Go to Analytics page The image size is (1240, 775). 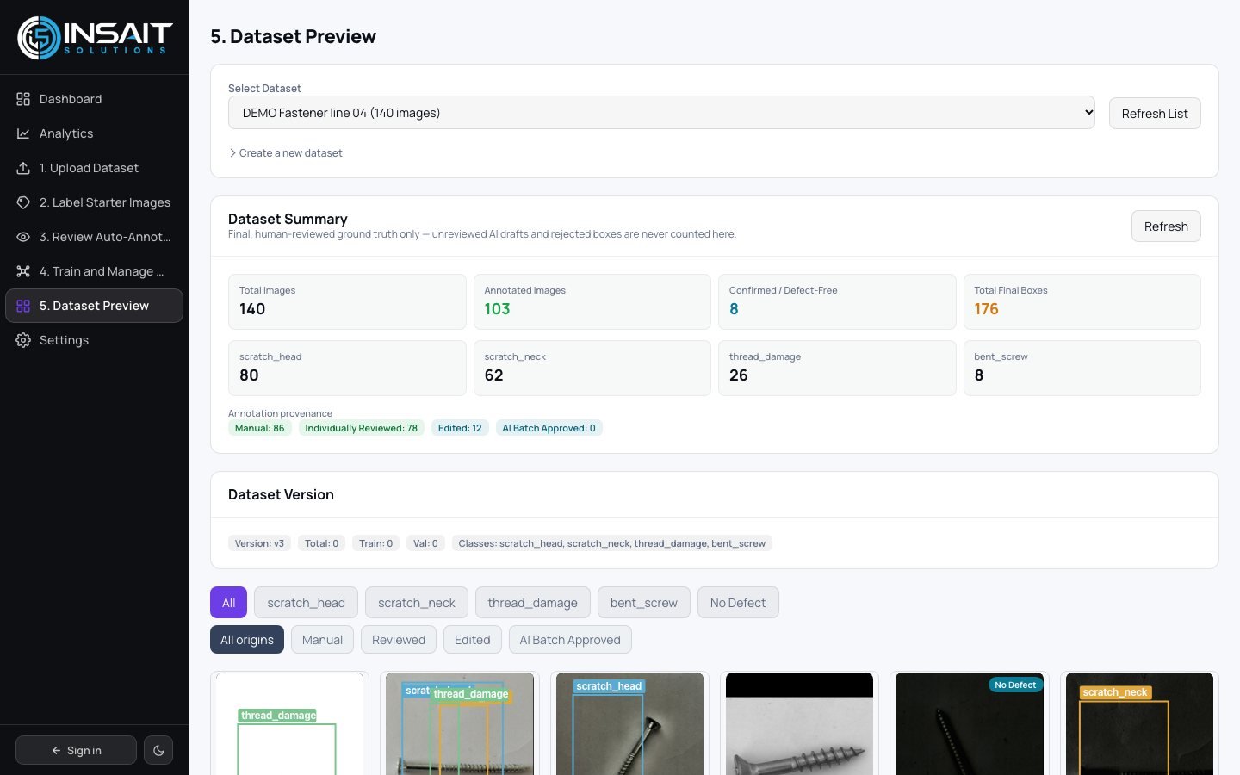[95, 133]
